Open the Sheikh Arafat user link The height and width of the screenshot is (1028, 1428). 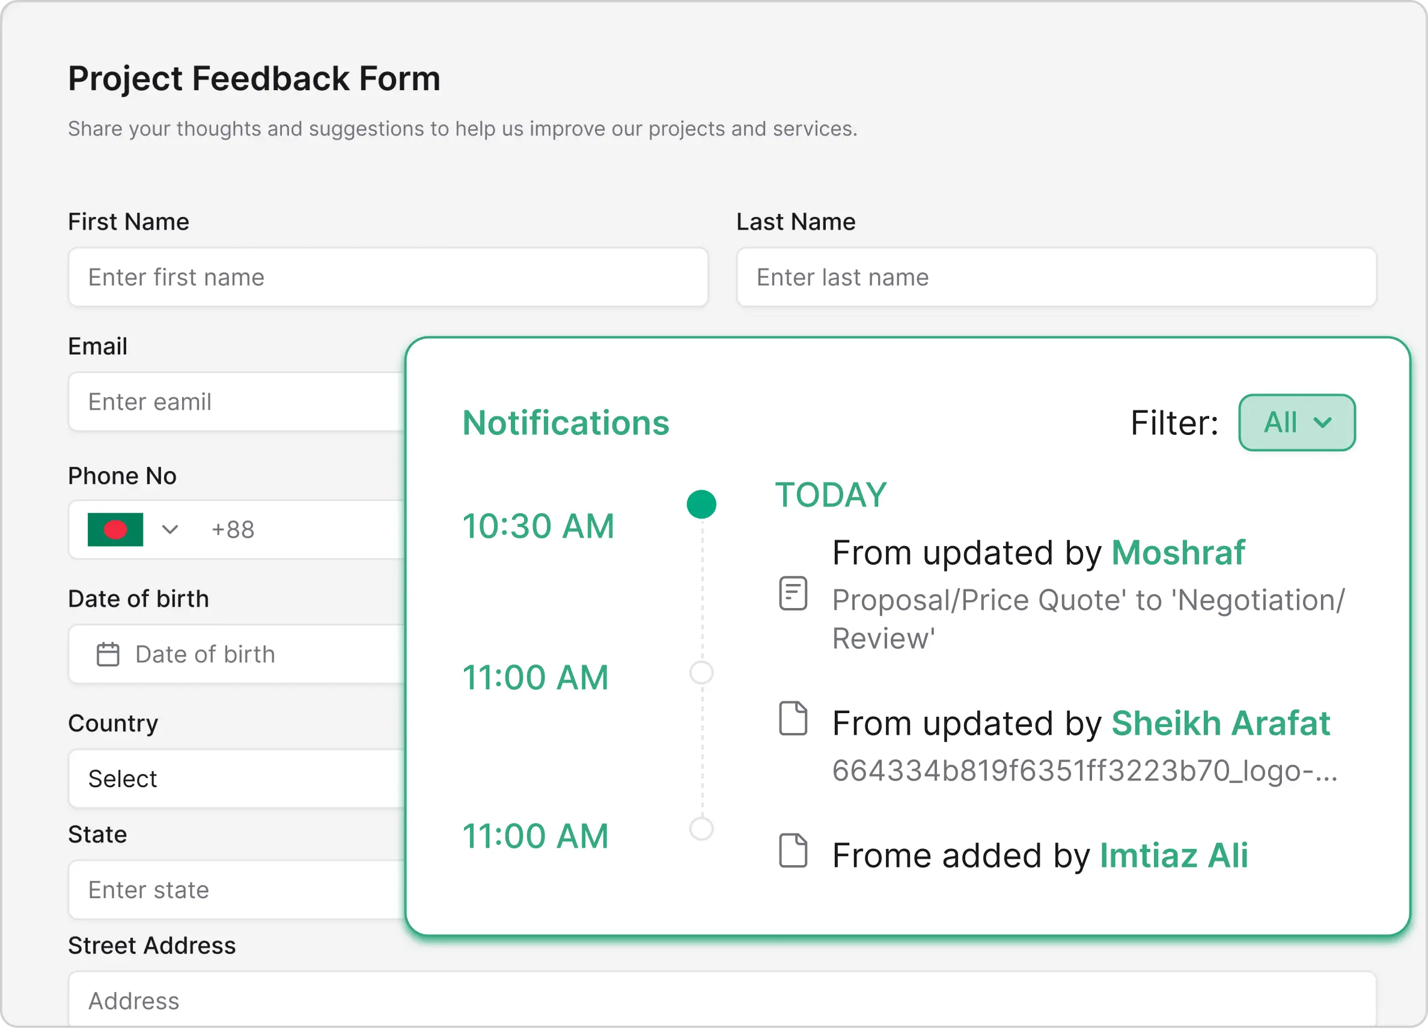[x=1220, y=723]
